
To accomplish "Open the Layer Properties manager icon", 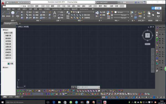I will coord(68,15).
